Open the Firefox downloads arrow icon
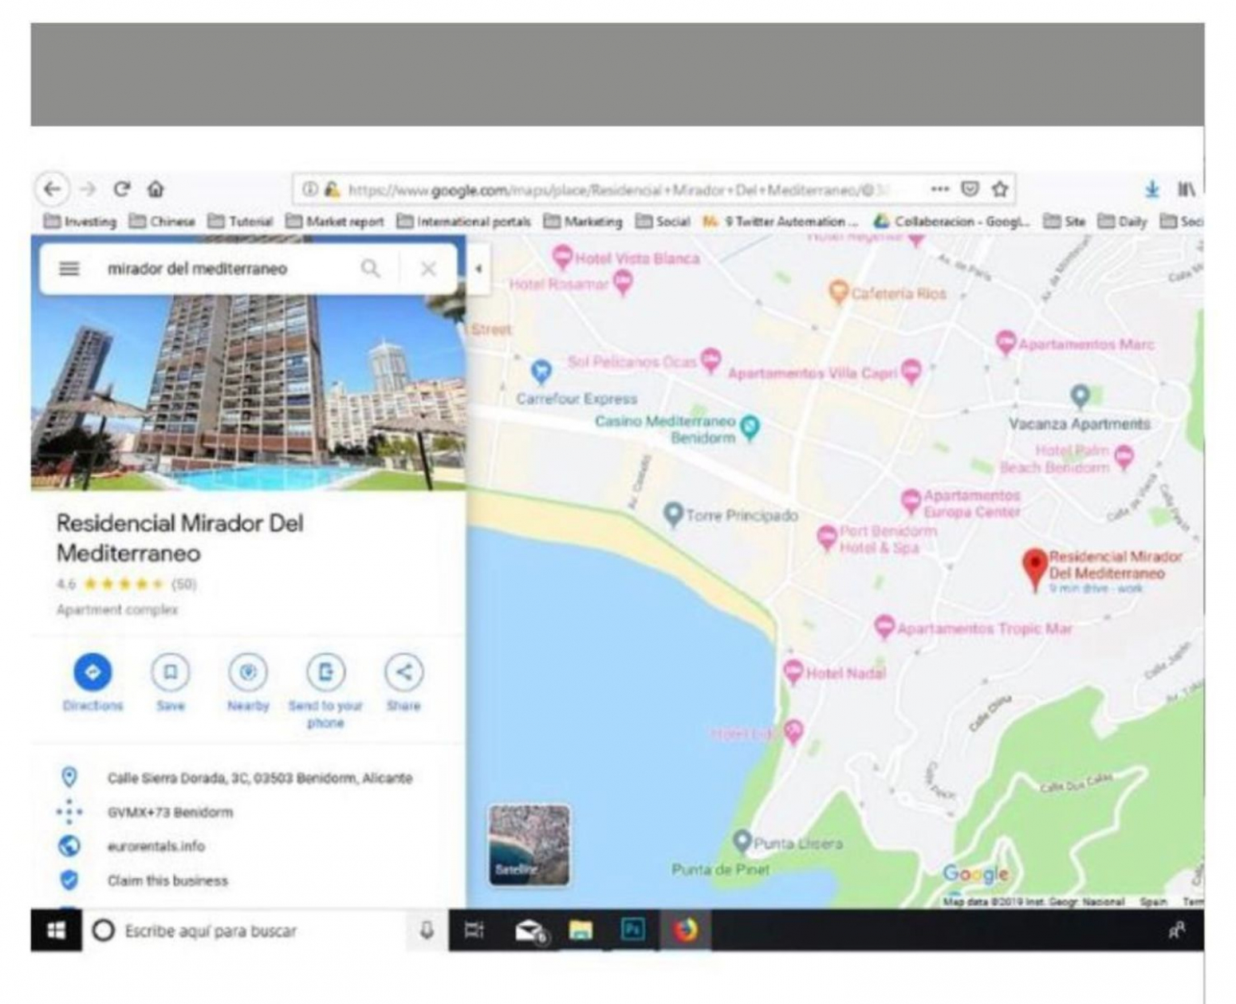The width and height of the screenshot is (1236, 1004). coord(1151,190)
